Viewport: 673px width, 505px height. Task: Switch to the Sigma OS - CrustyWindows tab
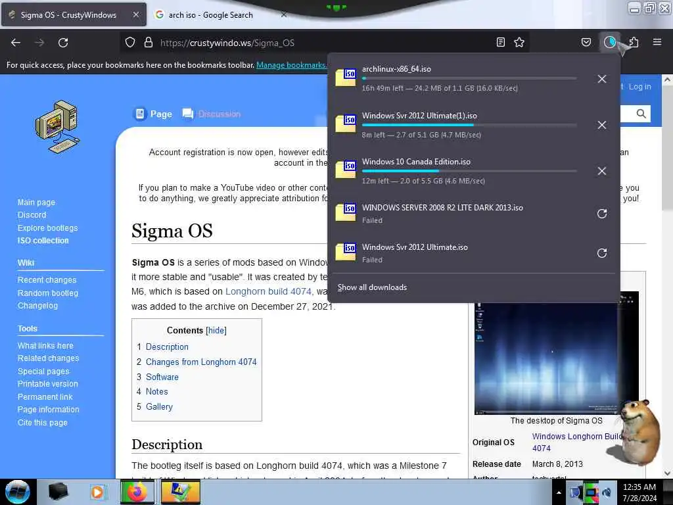pos(74,15)
